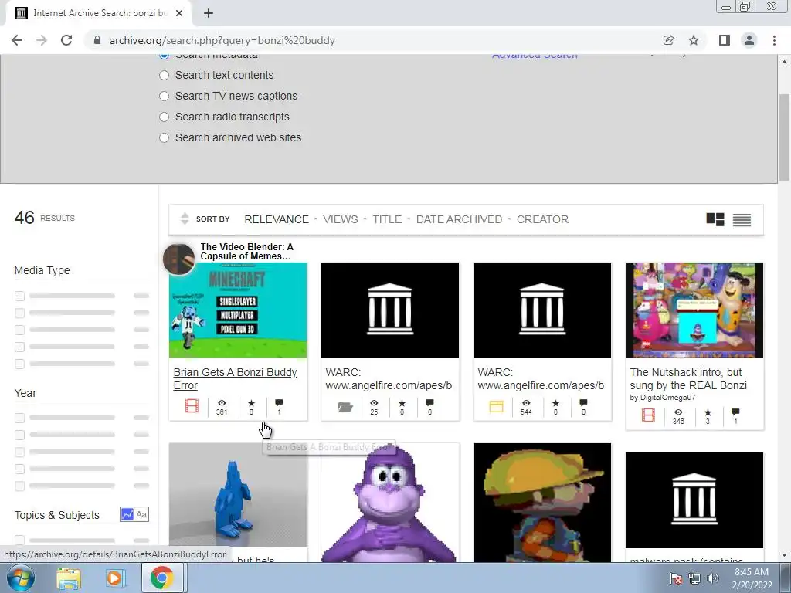Select Search TV news captions radio
Image resolution: width=791 pixels, height=593 pixels.
(x=164, y=96)
